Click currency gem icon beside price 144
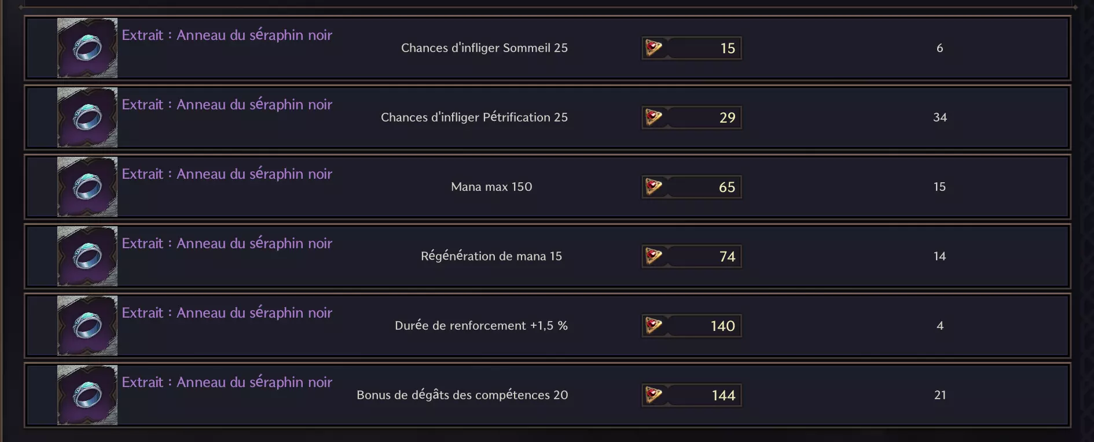This screenshot has height=442, width=1094. pos(654,395)
